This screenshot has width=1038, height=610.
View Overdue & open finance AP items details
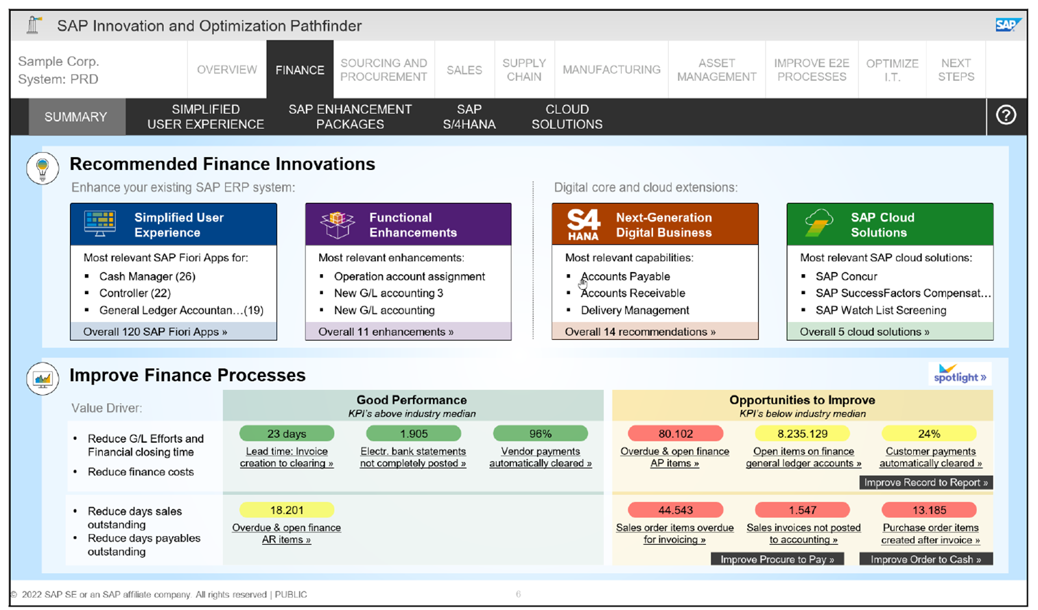pyautogui.click(x=674, y=457)
